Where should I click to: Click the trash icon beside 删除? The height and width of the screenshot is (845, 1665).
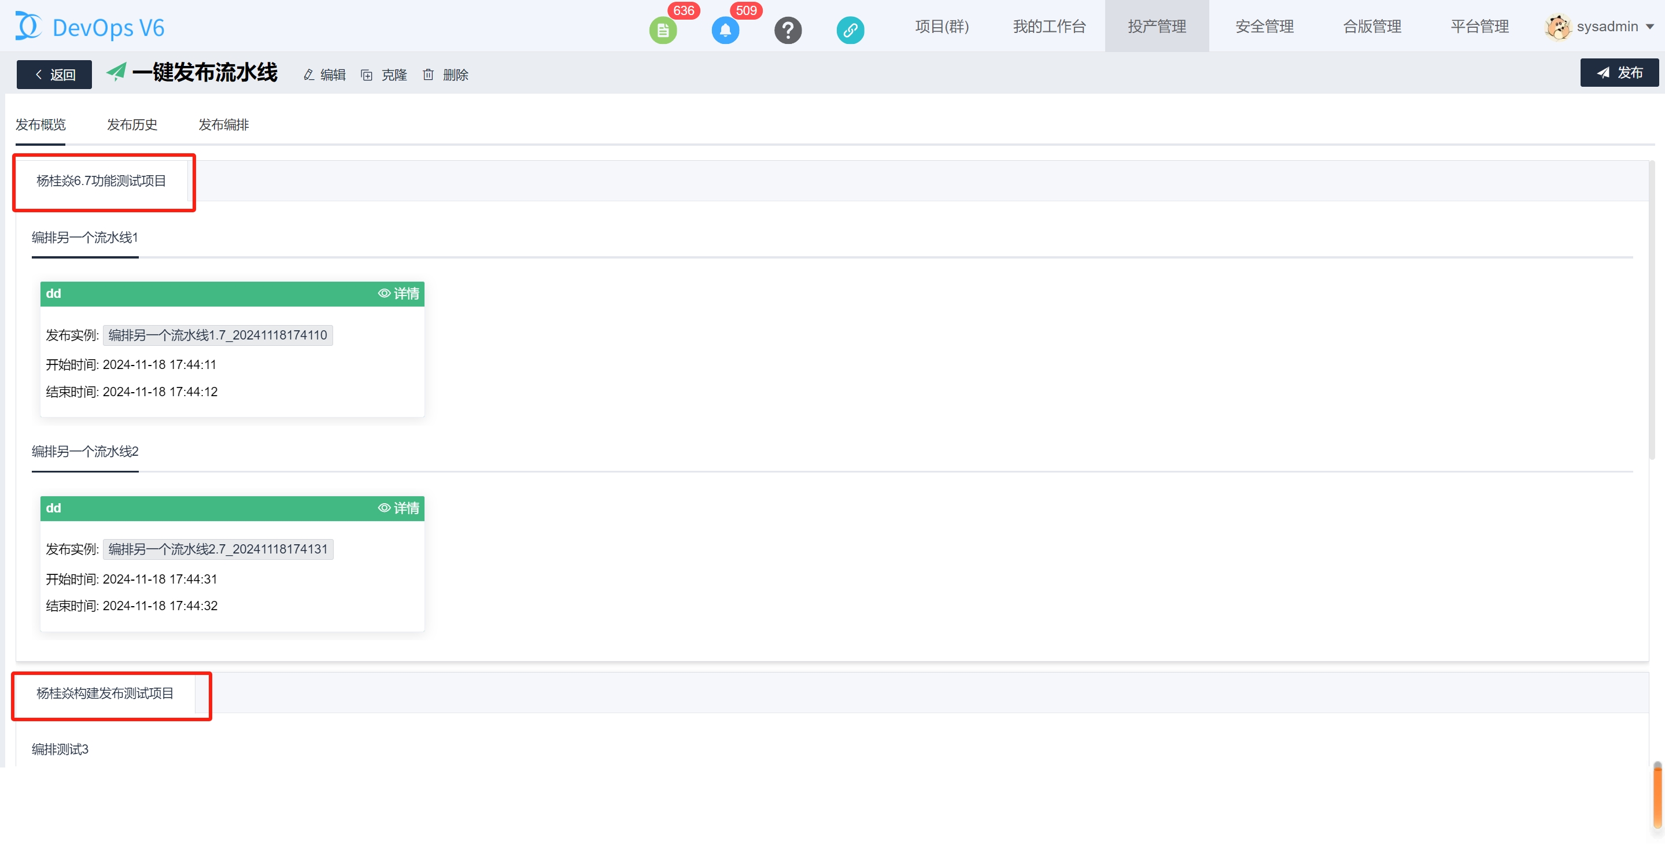click(428, 75)
